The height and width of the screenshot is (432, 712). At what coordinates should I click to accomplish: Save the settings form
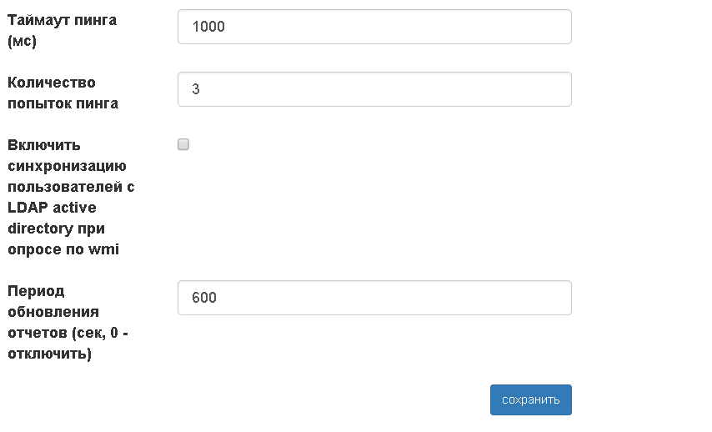click(530, 399)
